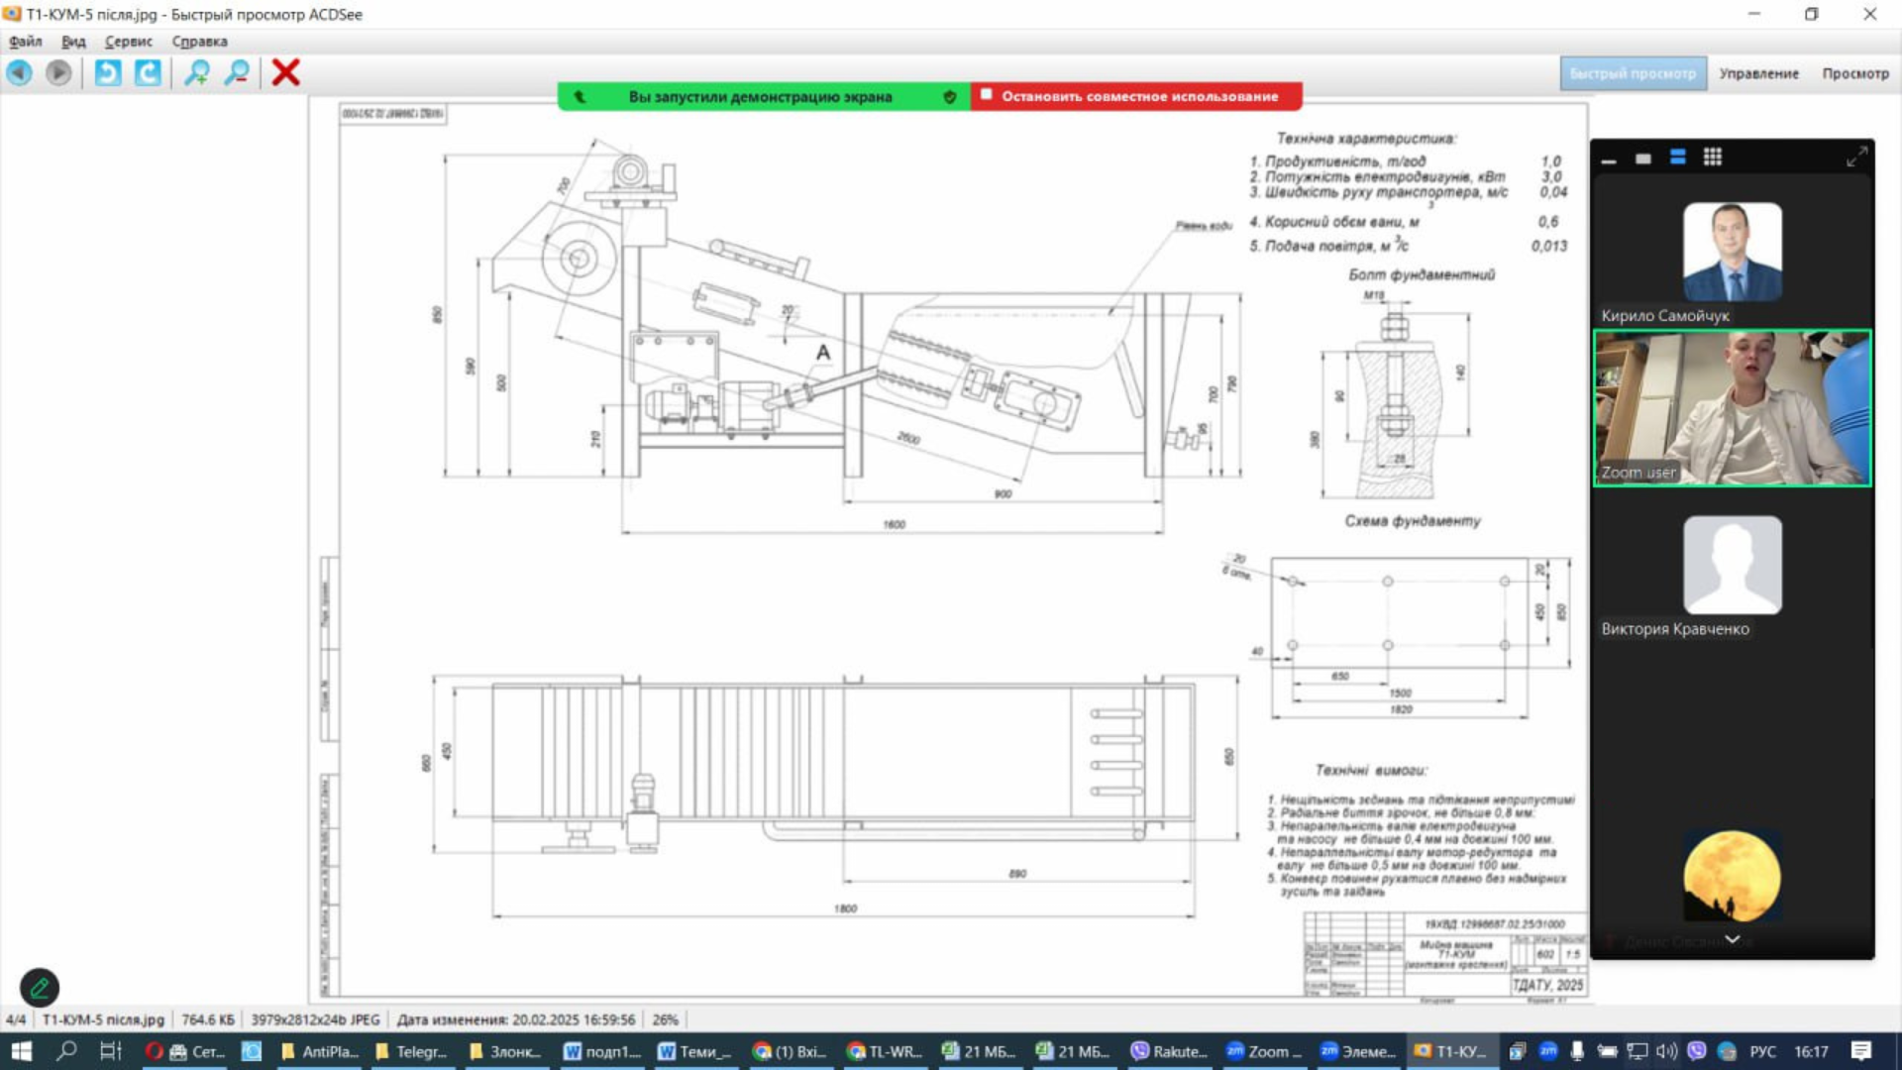The width and height of the screenshot is (1902, 1070).
Task: Select the Zoom user video thumbnail
Action: click(x=1732, y=407)
